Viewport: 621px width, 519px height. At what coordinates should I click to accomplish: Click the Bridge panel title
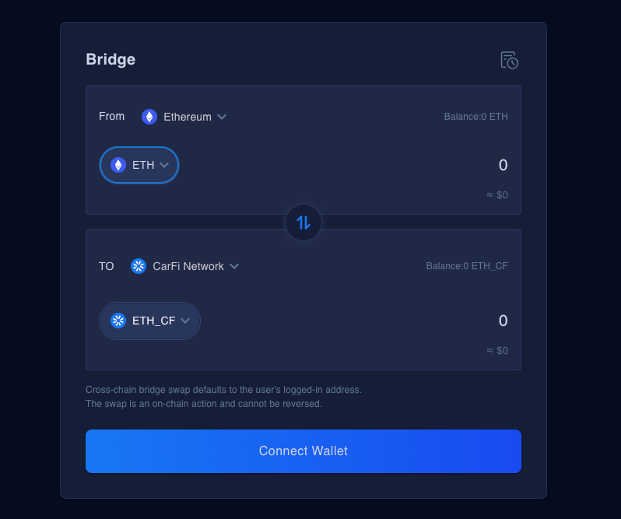coord(111,59)
